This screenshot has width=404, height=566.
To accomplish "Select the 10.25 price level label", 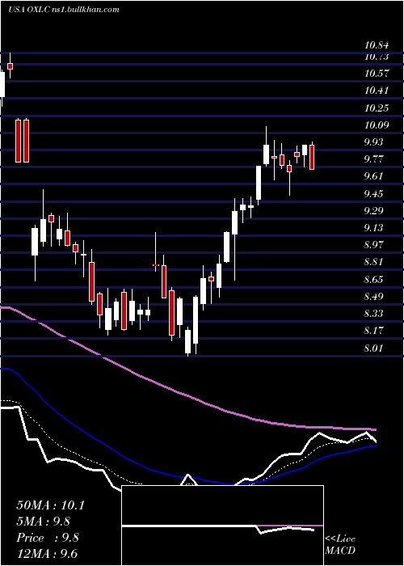I will (x=377, y=108).
